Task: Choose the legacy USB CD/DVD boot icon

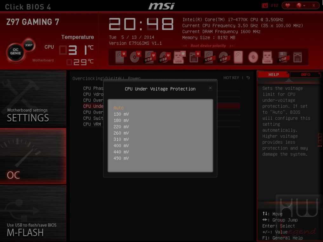Action: tap(224, 57)
